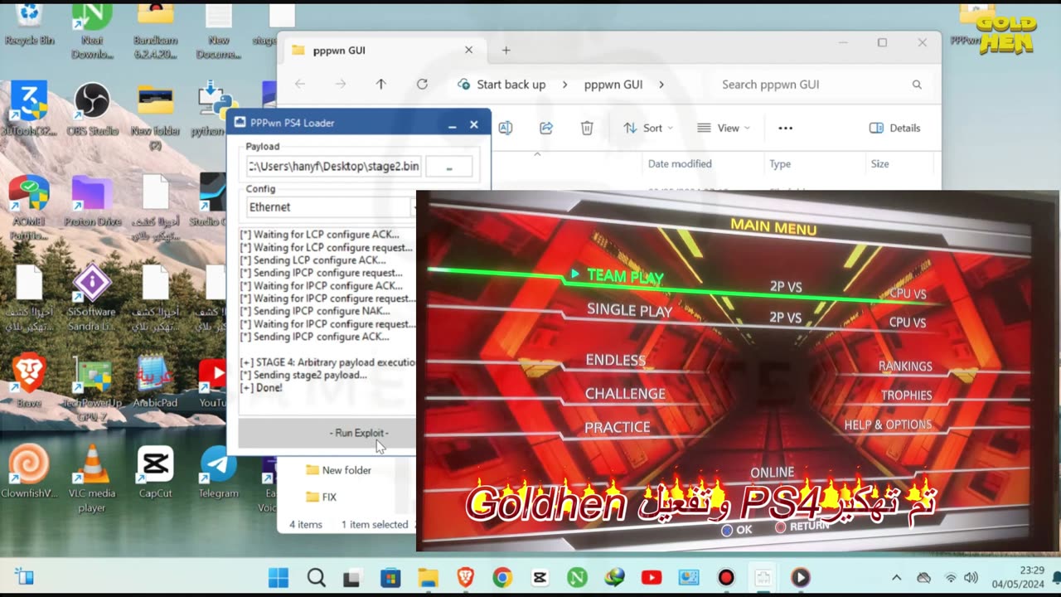Screen dimensions: 1061x597
Task: Sort by the Size column header
Action: [880, 164]
